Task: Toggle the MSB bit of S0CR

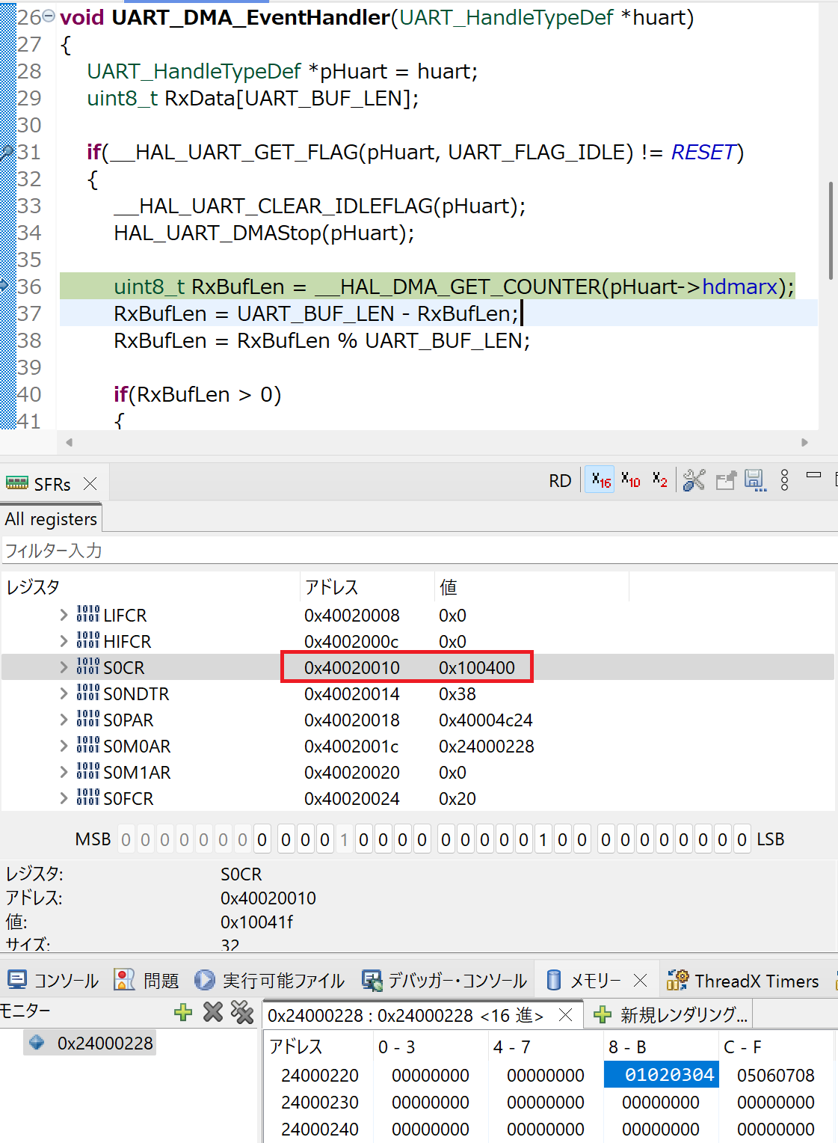Action: (x=126, y=839)
